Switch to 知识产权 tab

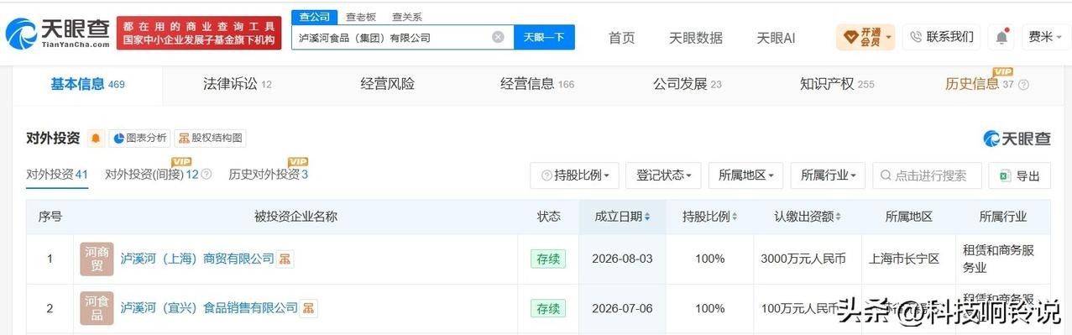coord(837,84)
